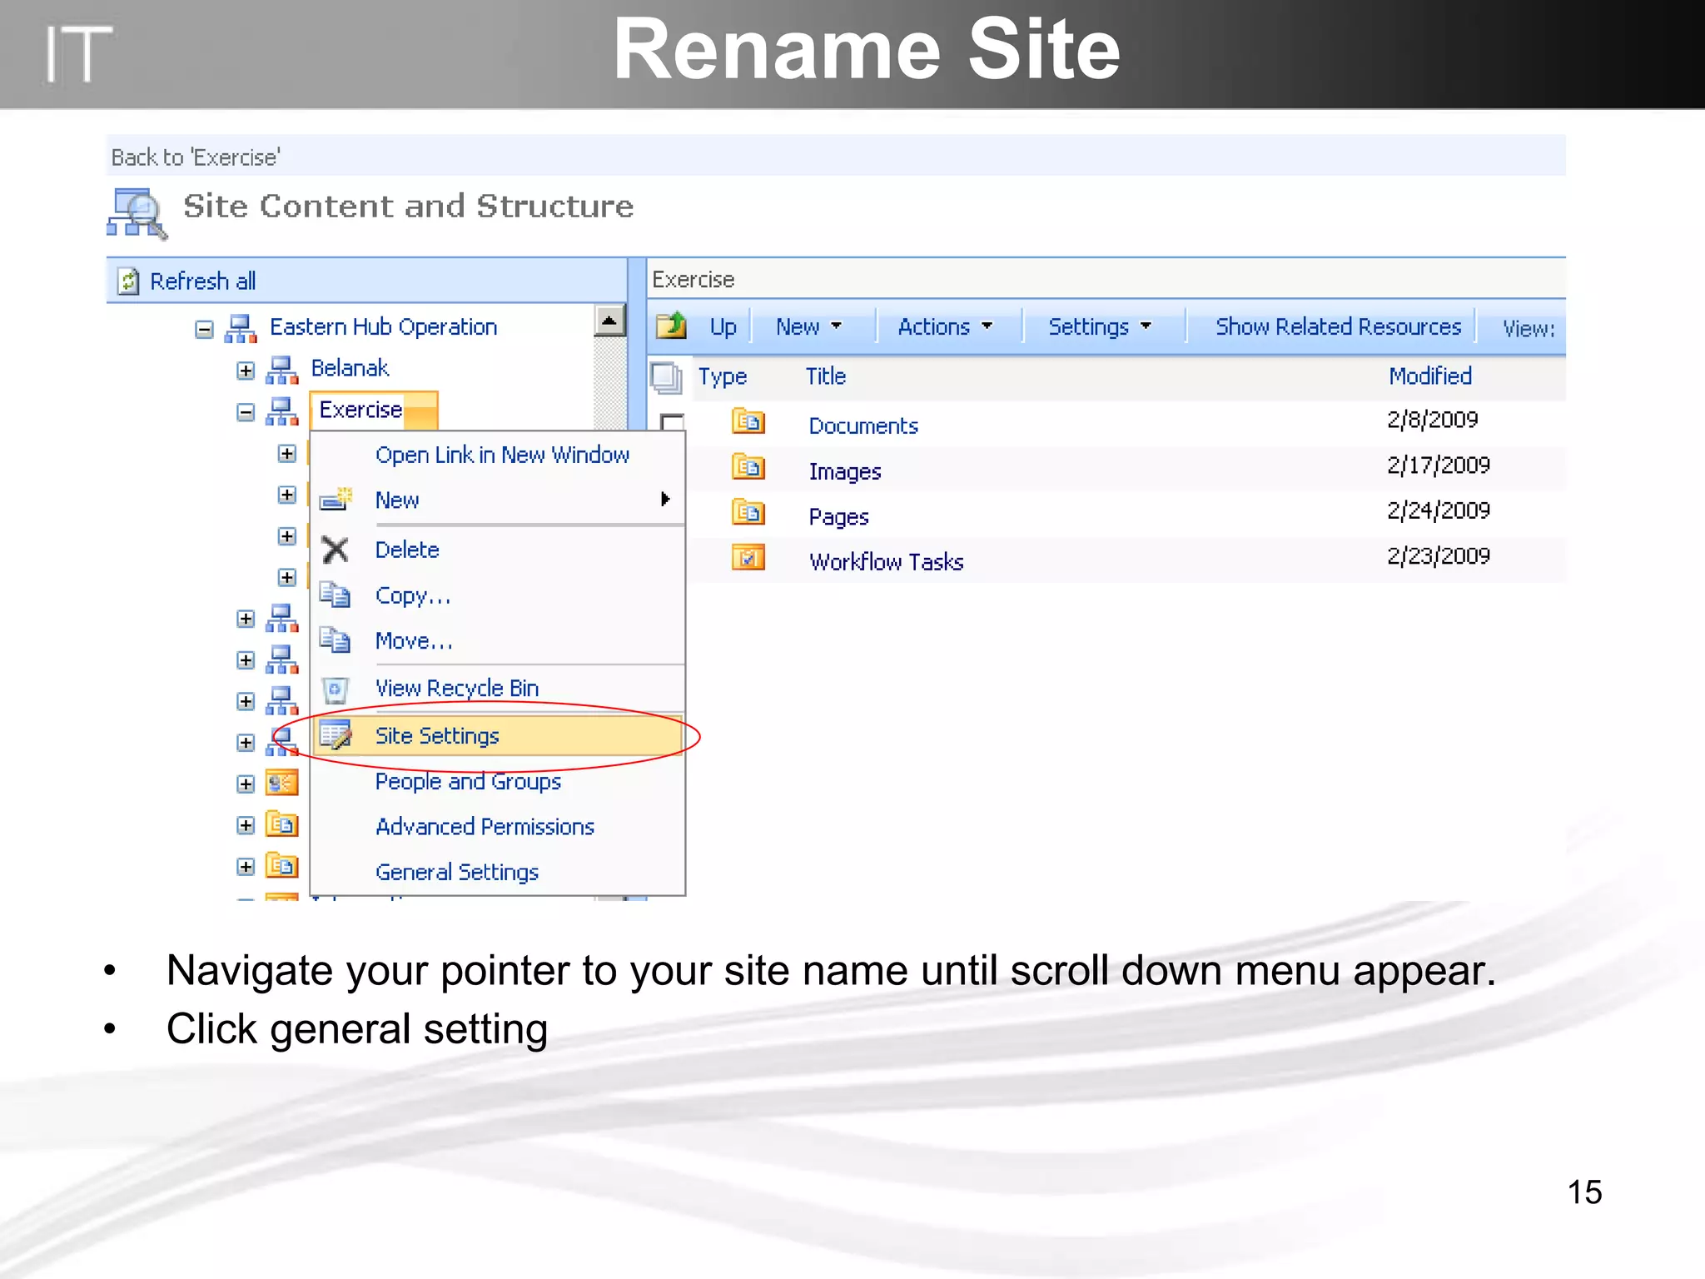1705x1279 pixels.
Task: Click the 2/23/2009 modified date
Action: tap(1438, 555)
